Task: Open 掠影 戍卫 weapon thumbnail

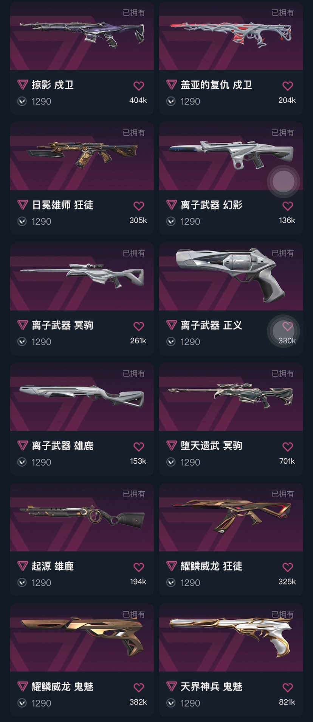Action: [82, 35]
